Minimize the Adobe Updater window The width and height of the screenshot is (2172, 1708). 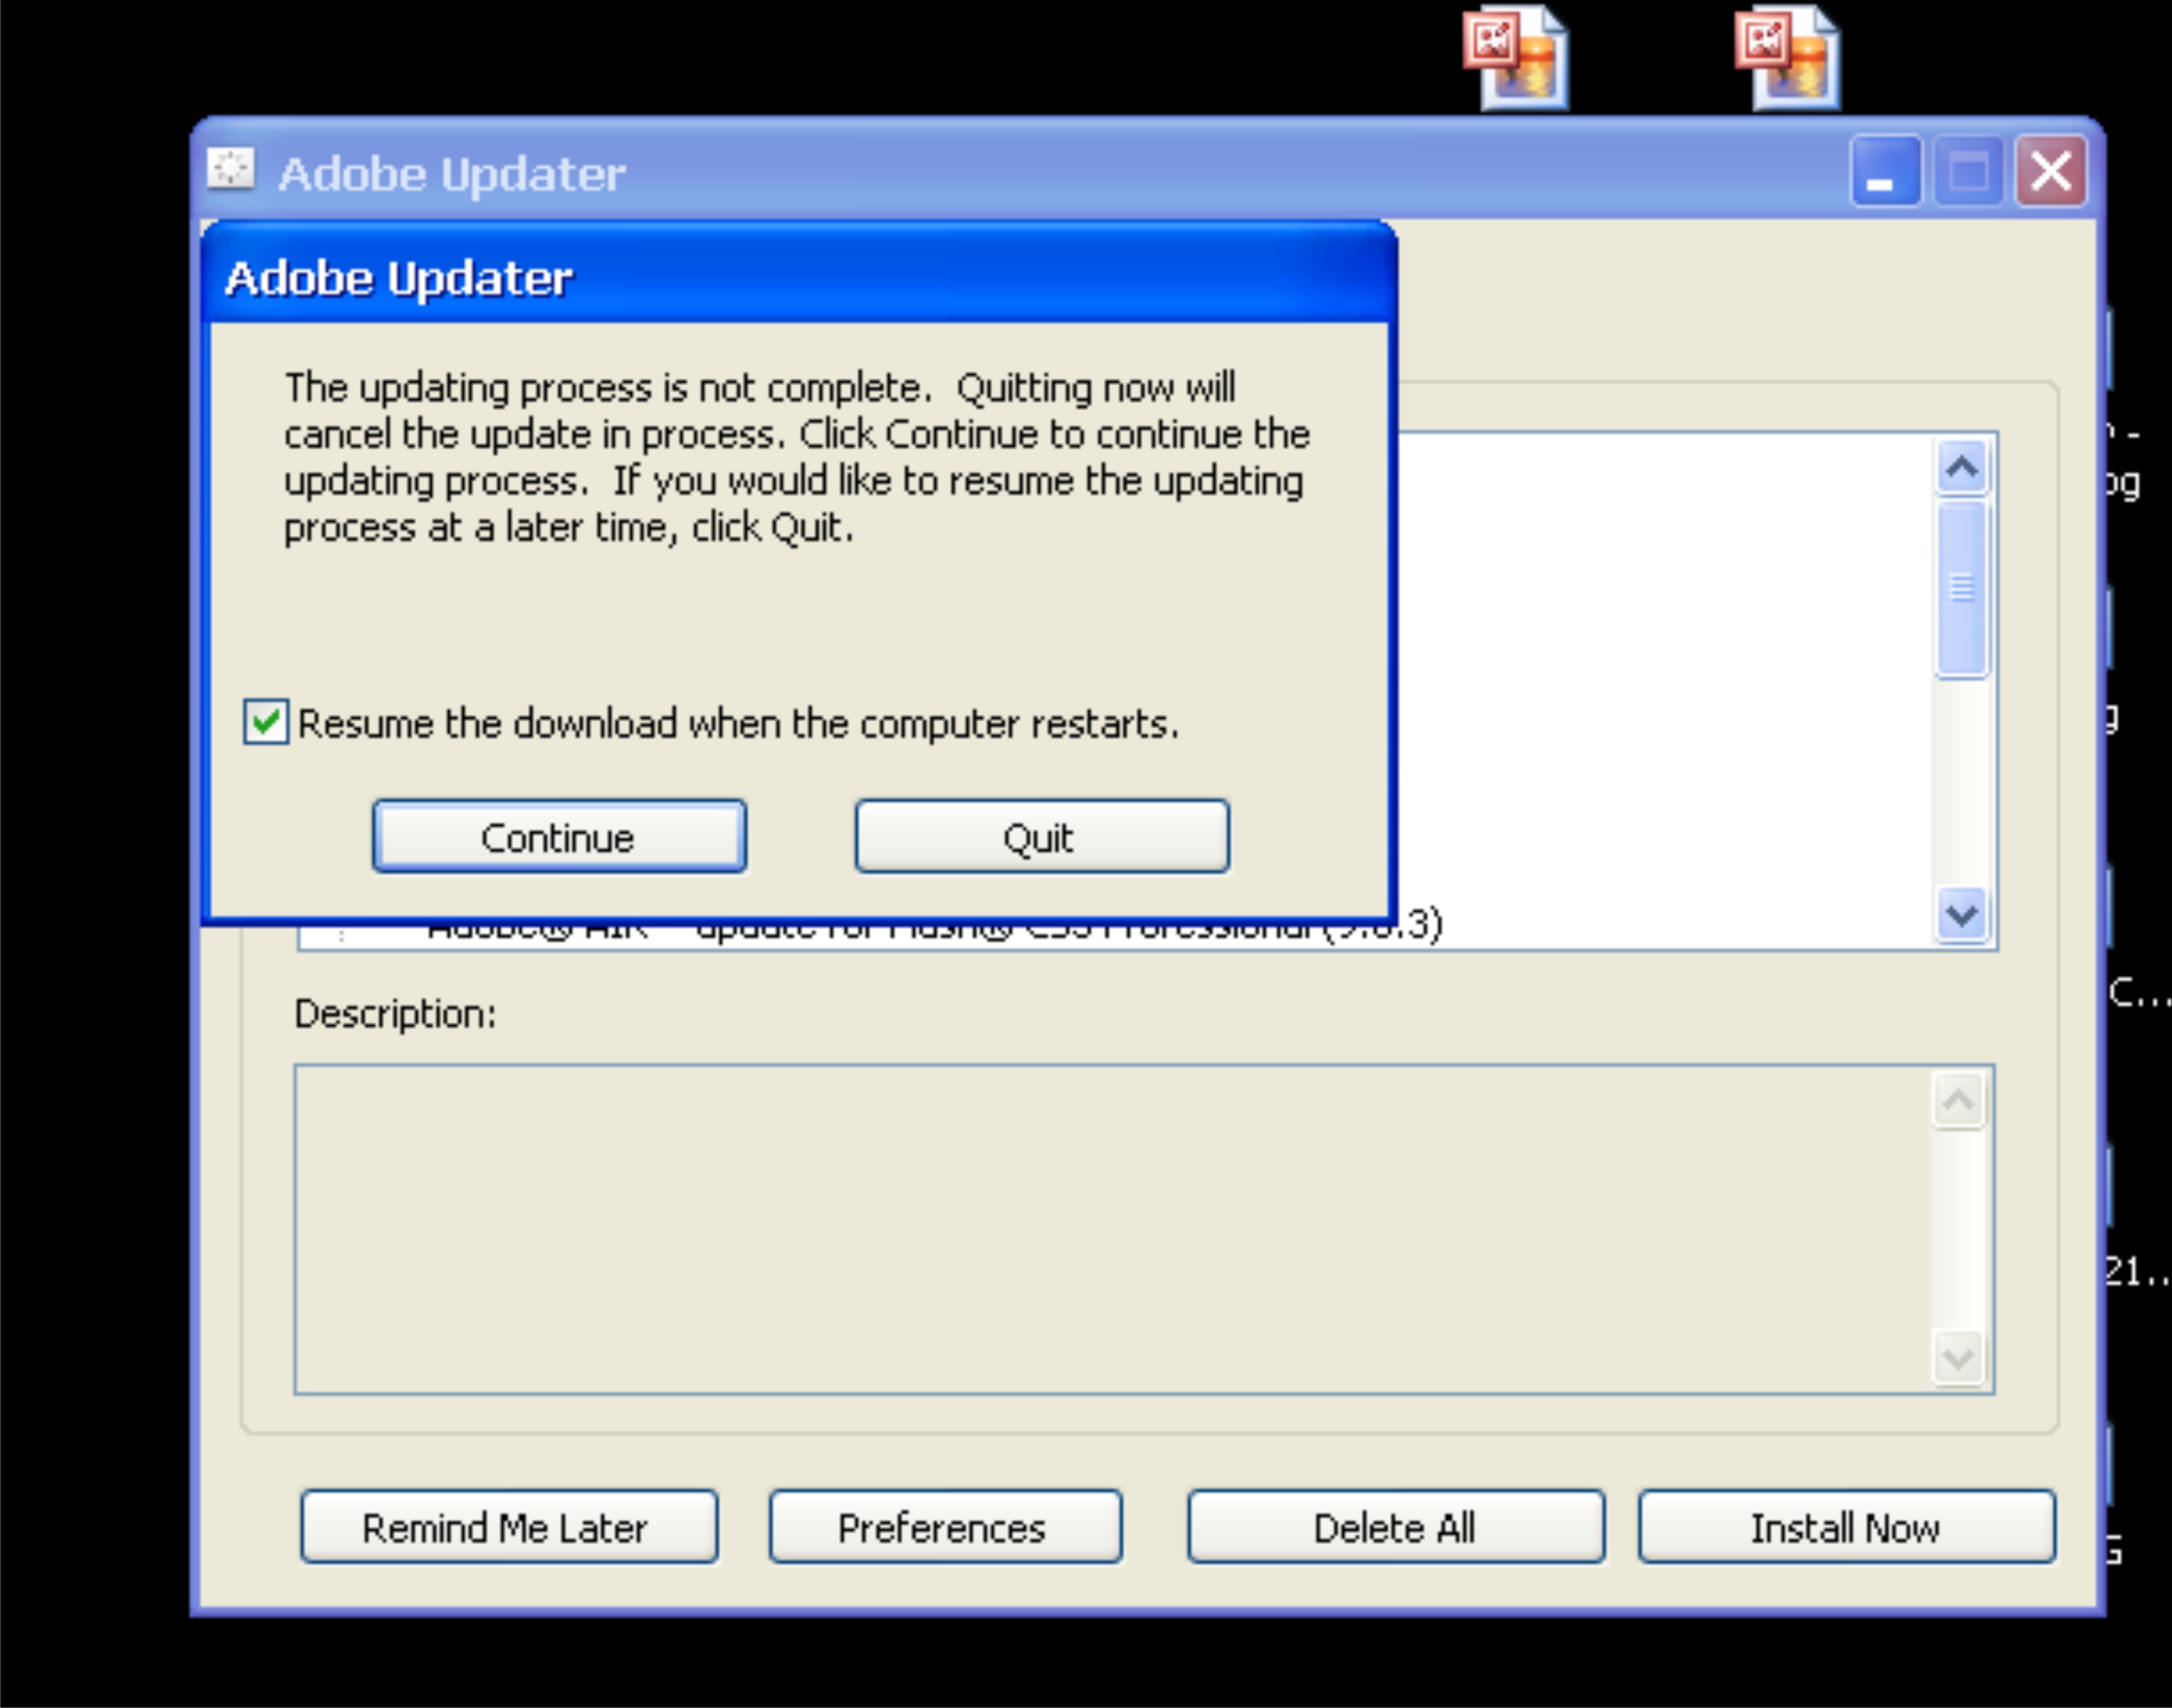[x=1885, y=172]
